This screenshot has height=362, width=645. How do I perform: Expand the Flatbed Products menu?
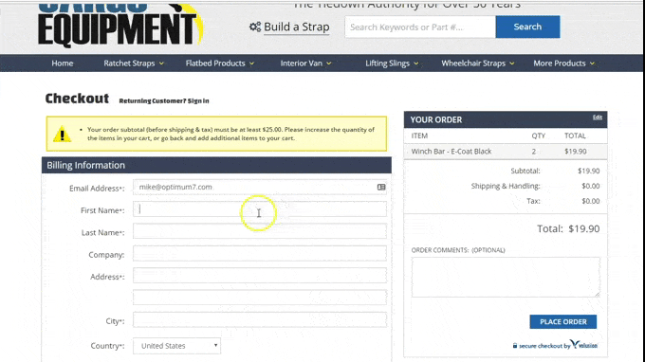point(220,63)
